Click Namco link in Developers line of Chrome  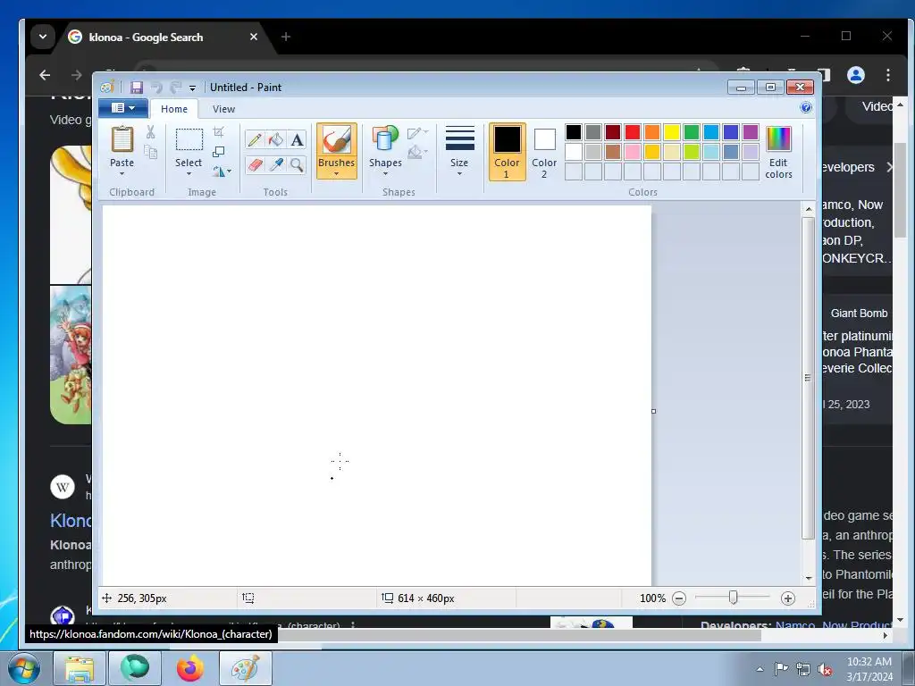click(x=794, y=624)
